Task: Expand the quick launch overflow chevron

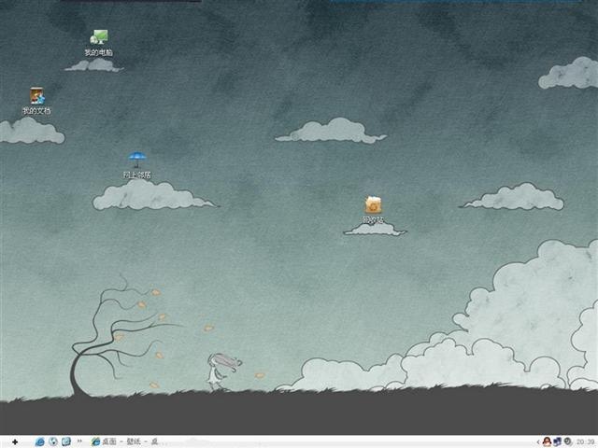Action: pyautogui.click(x=79, y=441)
